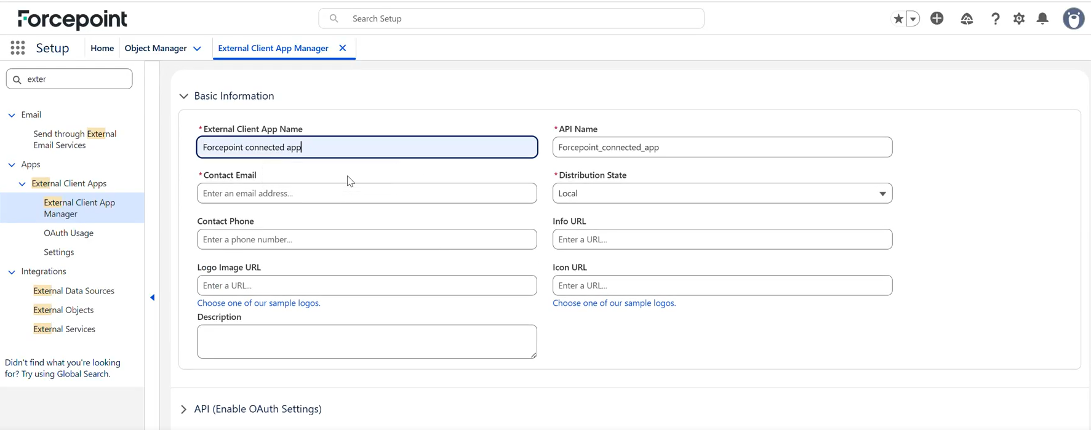Open the Notifications bell icon
This screenshot has height=430, width=1091.
pyautogui.click(x=1042, y=18)
